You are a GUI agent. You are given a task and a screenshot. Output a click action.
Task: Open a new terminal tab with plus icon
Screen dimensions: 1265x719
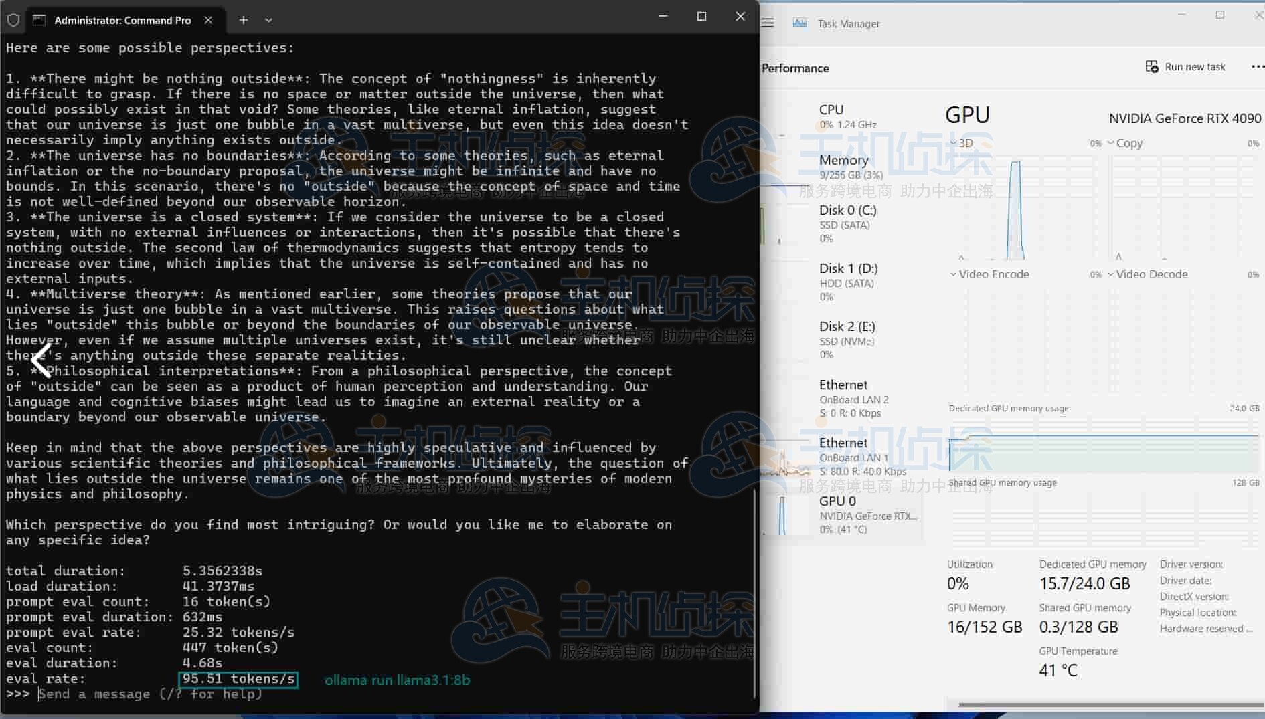pos(244,20)
